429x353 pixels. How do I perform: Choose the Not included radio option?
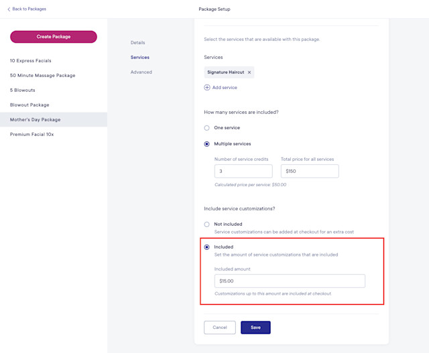(207, 224)
